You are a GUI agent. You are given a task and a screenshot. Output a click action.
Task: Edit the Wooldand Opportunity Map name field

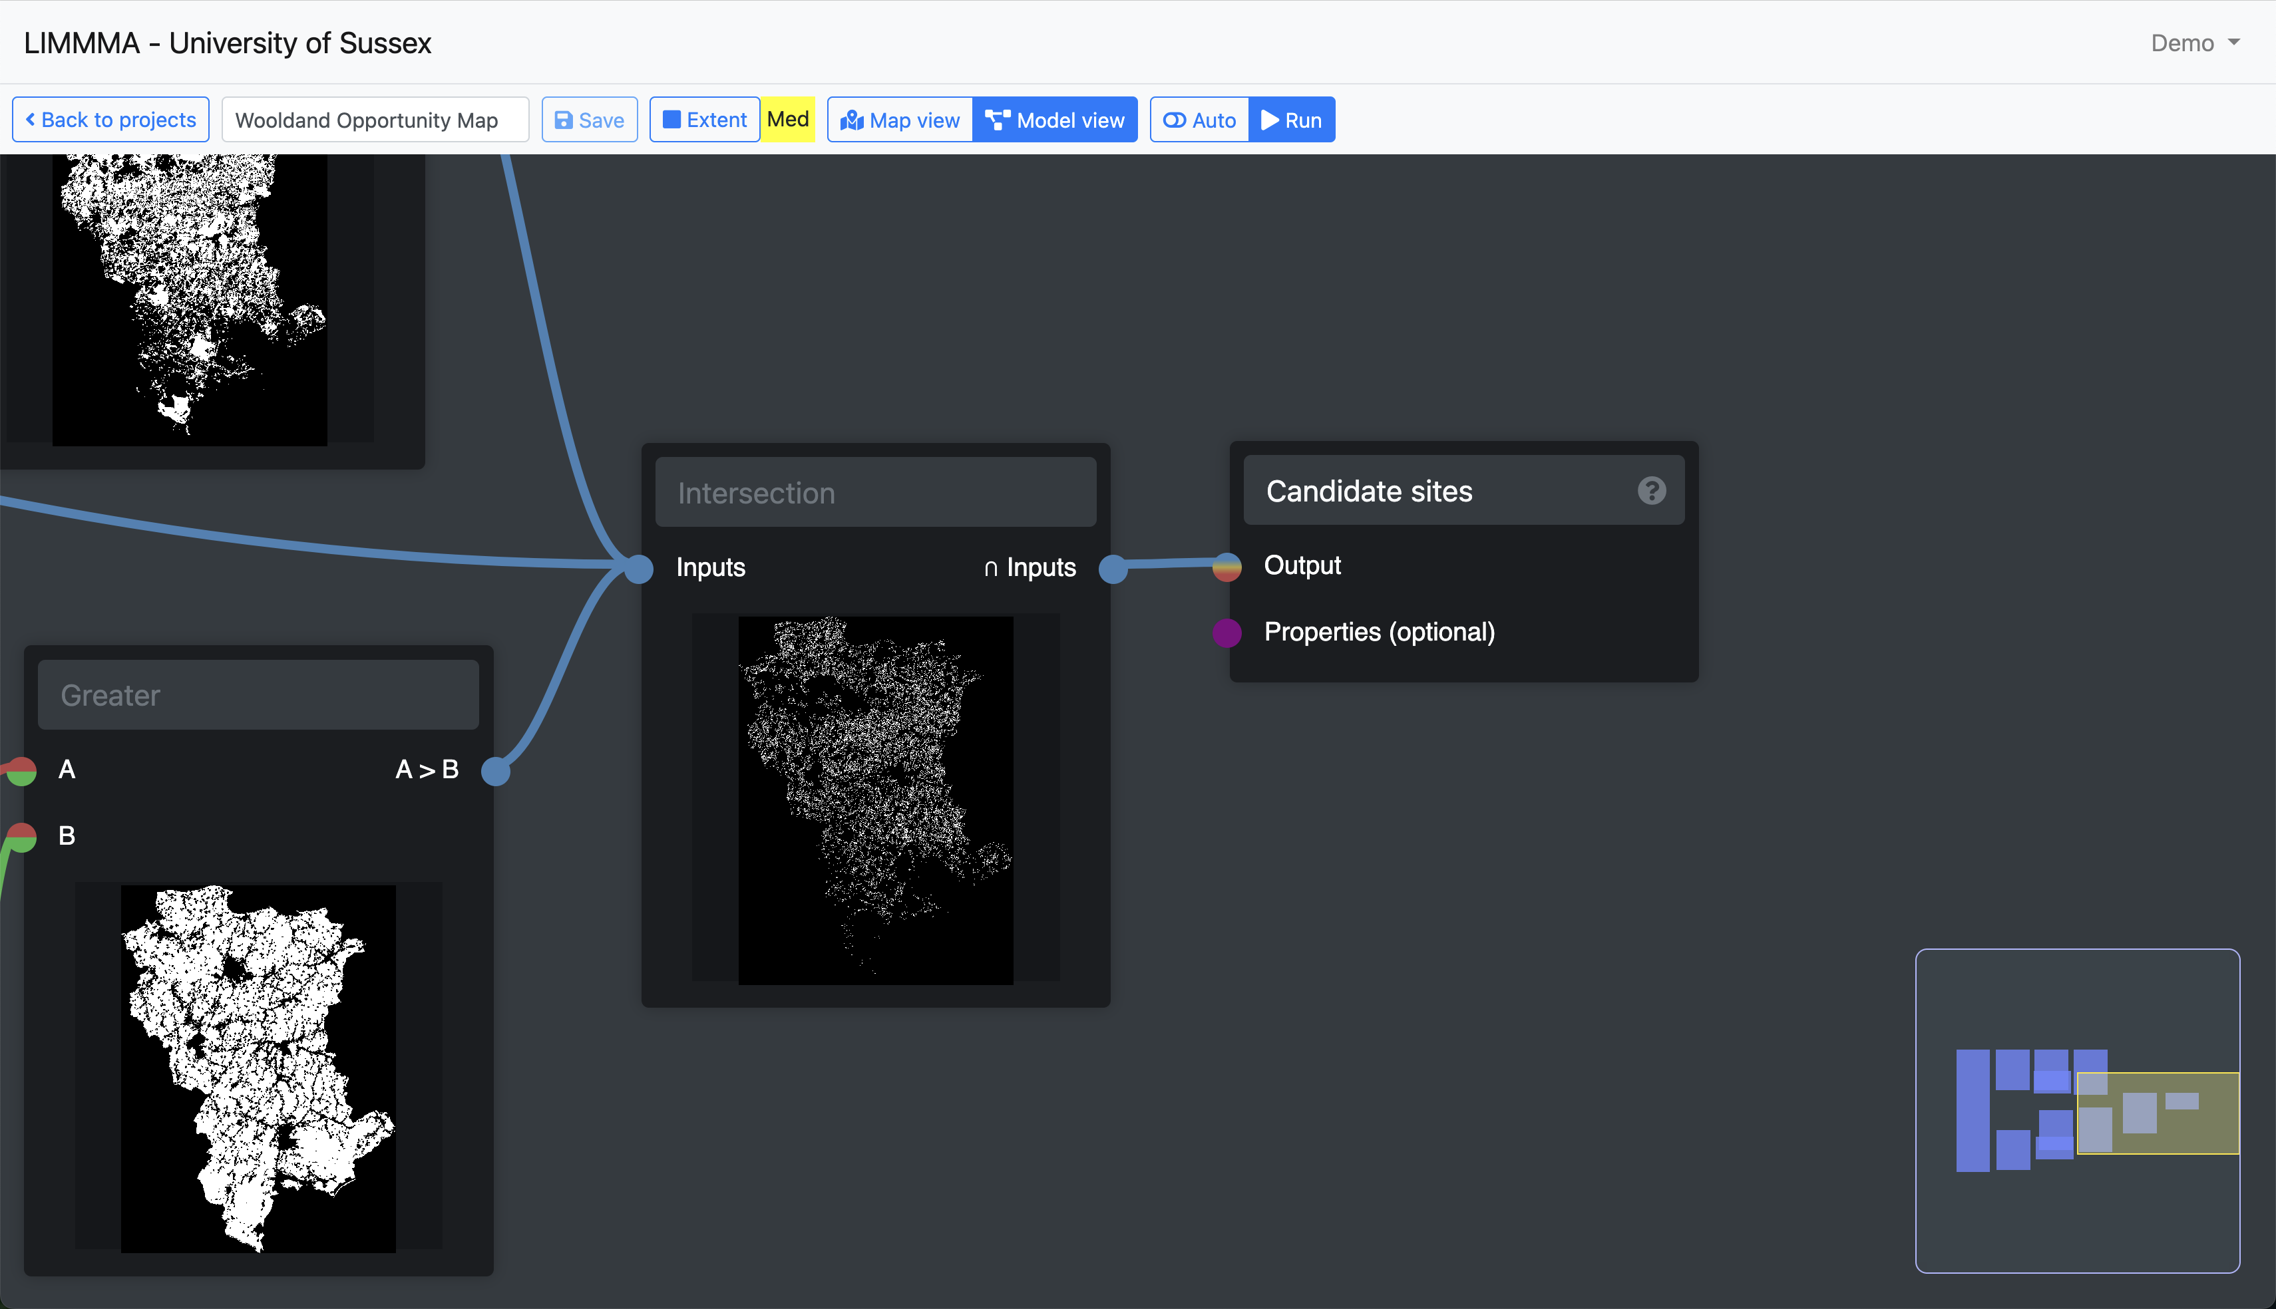[375, 120]
